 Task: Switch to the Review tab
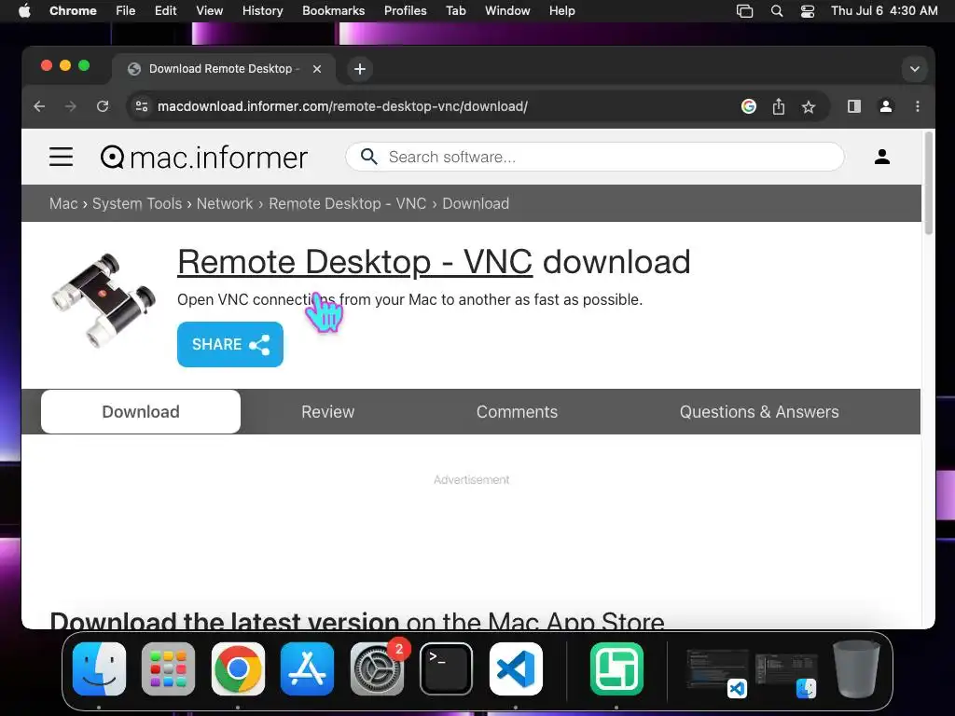(x=327, y=411)
